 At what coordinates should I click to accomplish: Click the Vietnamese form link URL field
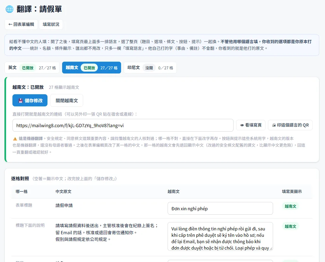coord(123,125)
